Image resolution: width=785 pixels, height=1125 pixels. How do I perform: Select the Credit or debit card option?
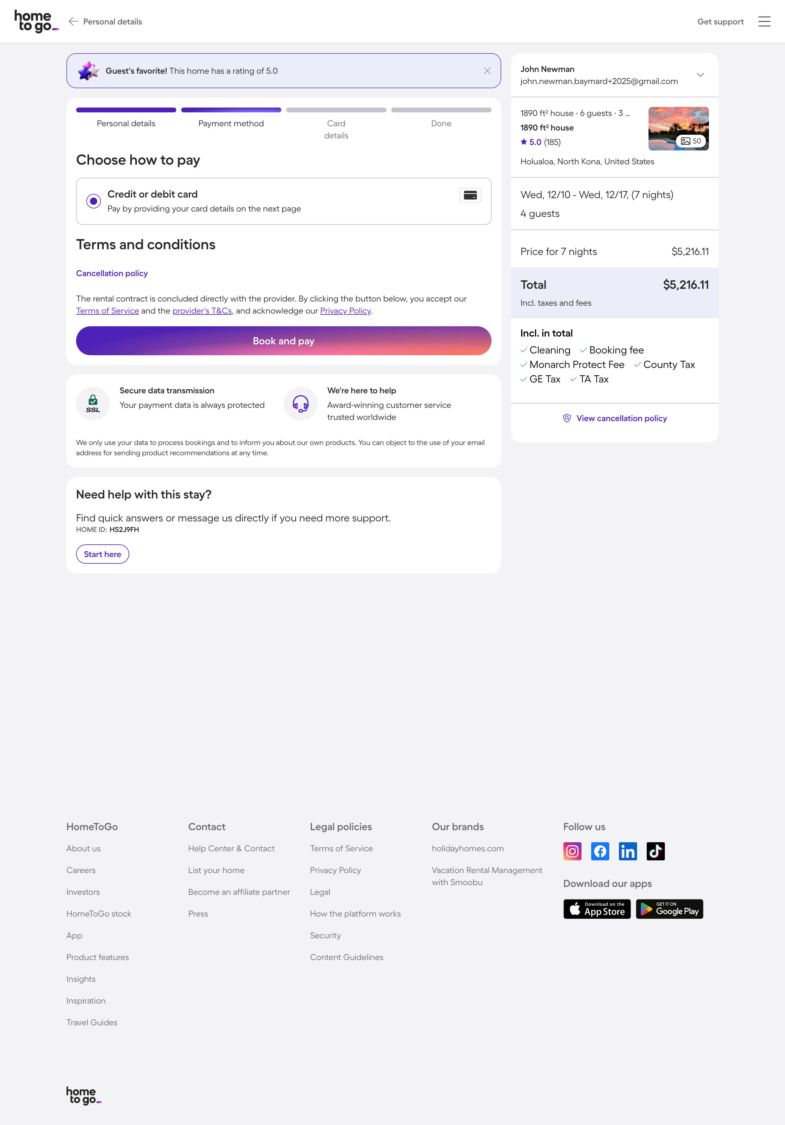point(94,201)
